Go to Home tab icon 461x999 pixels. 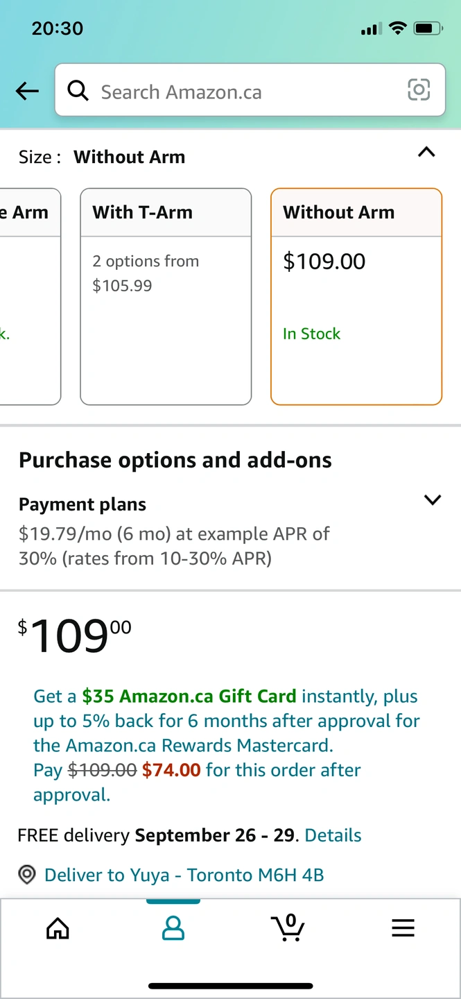coord(58,928)
